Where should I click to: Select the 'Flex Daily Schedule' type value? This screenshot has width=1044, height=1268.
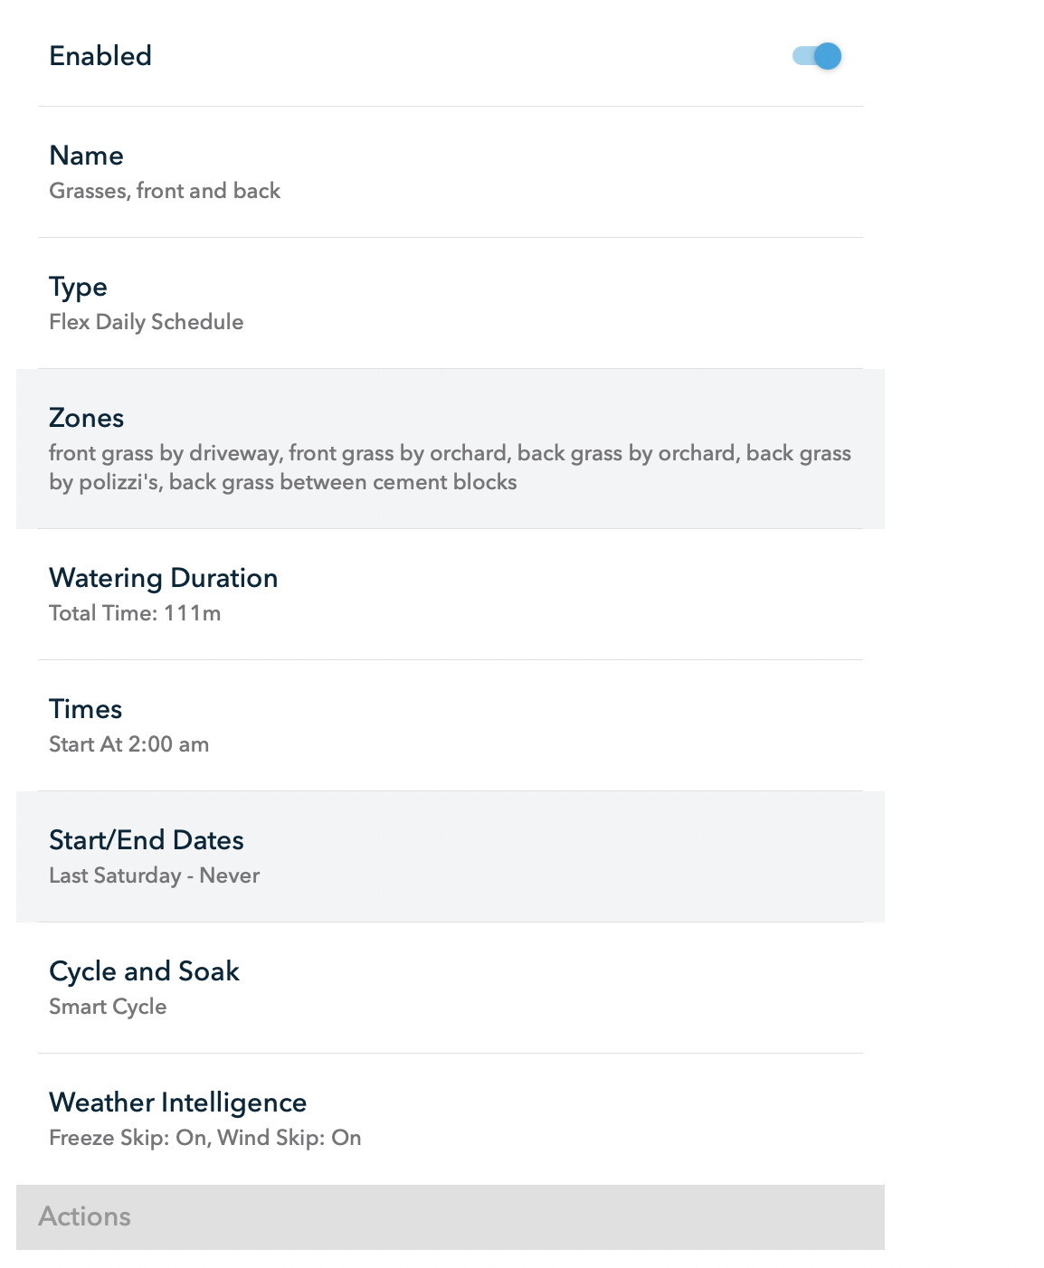147,322
